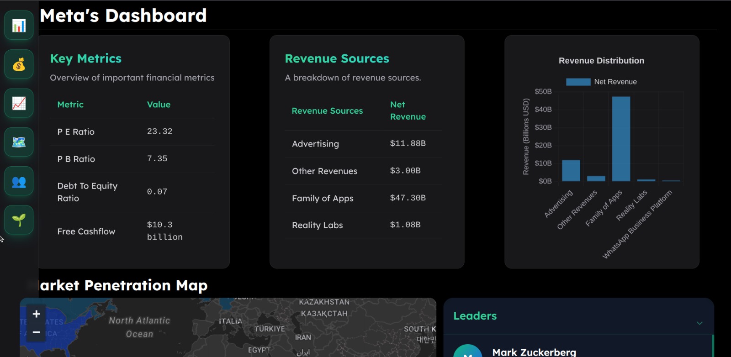Select the Debt To Equity Ratio label

[x=87, y=192]
